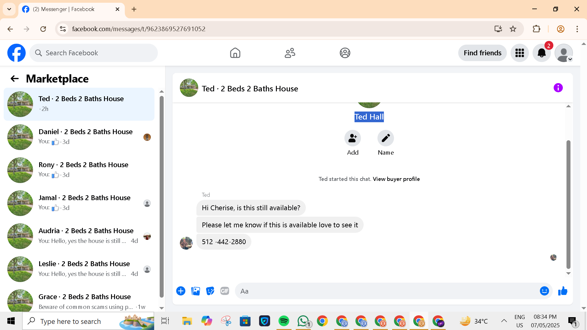
Task: Click taskbar search box
Action: [88, 321]
